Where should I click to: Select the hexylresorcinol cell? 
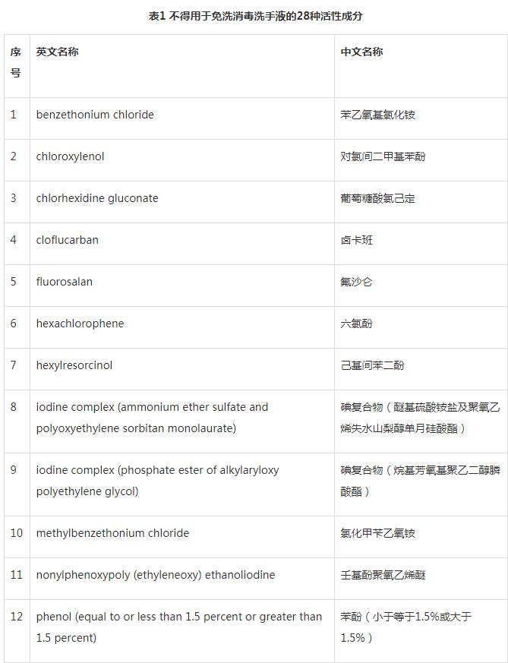(x=74, y=365)
